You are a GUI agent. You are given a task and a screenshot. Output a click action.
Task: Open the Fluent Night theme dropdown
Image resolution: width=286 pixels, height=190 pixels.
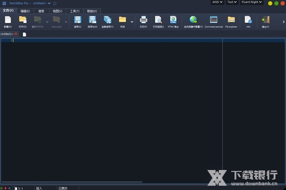coord(252,2)
